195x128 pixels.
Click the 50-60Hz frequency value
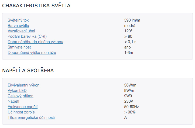(x=131, y=107)
